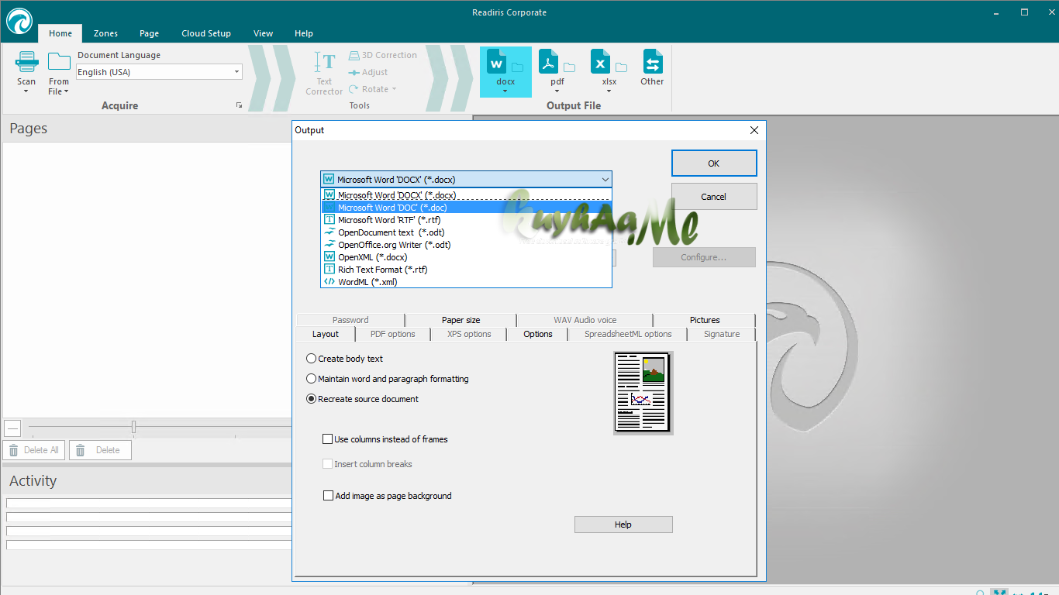Open the Text Corrector tool
This screenshot has height=595, width=1059.
(324, 74)
